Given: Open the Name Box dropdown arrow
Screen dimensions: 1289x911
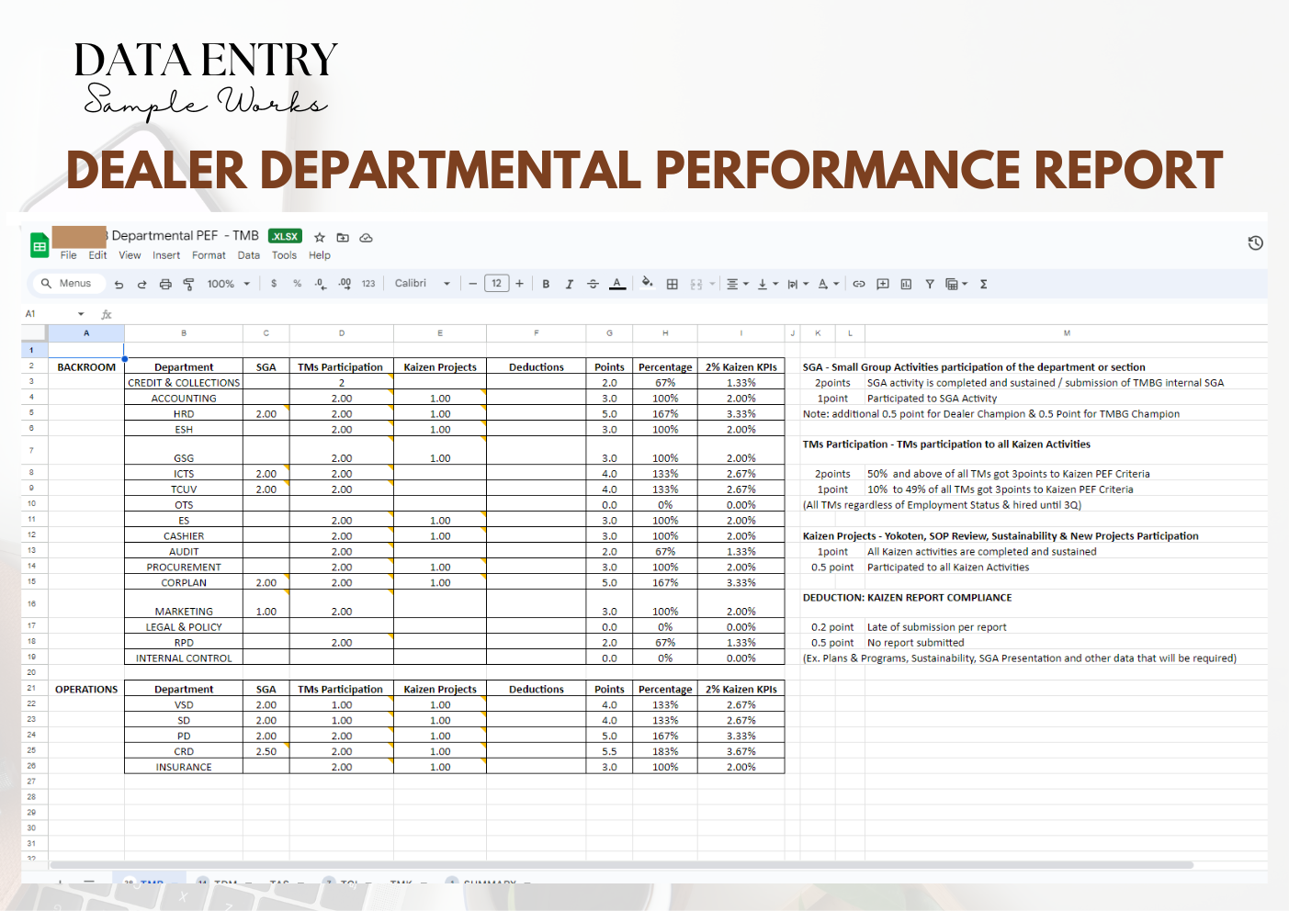Looking at the screenshot, I should 81,314.
